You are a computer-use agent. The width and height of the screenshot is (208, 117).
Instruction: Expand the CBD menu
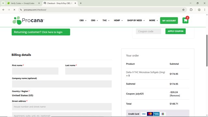pyautogui.click(x=83, y=20)
